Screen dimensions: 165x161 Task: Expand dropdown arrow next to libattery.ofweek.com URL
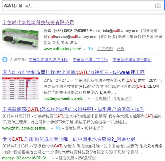click(89, 99)
